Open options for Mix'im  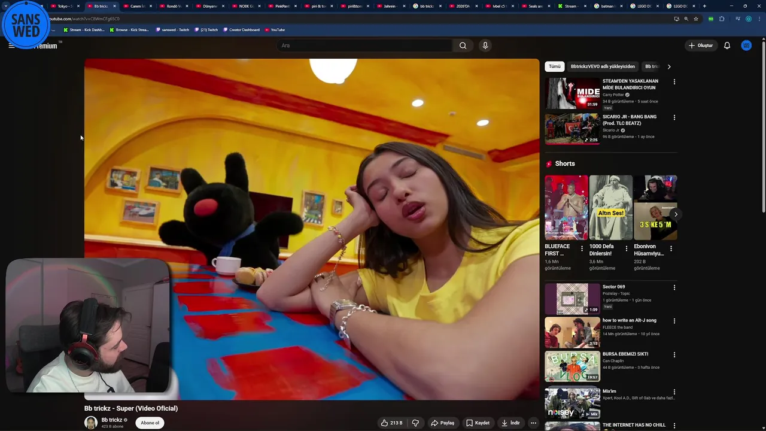(674, 392)
